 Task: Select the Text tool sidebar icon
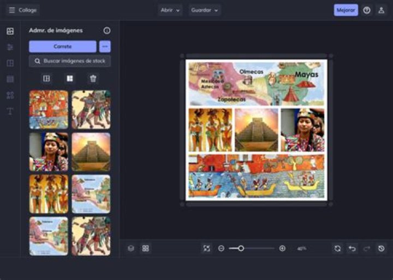click(x=10, y=111)
